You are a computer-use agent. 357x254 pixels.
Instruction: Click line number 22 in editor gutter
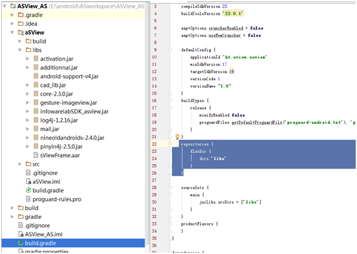154,144
